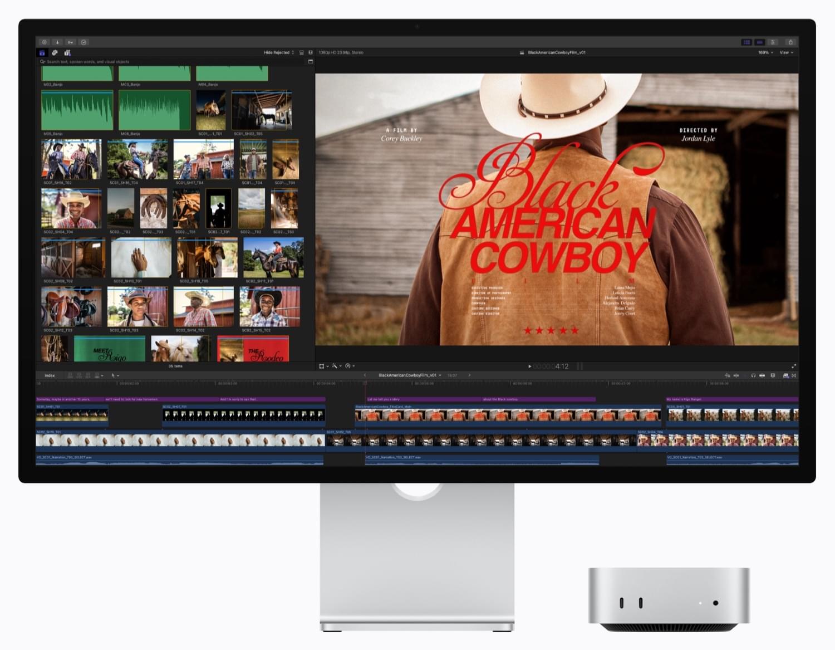
Task: Open the enhancements magic wand dropdown
Action: coord(337,366)
